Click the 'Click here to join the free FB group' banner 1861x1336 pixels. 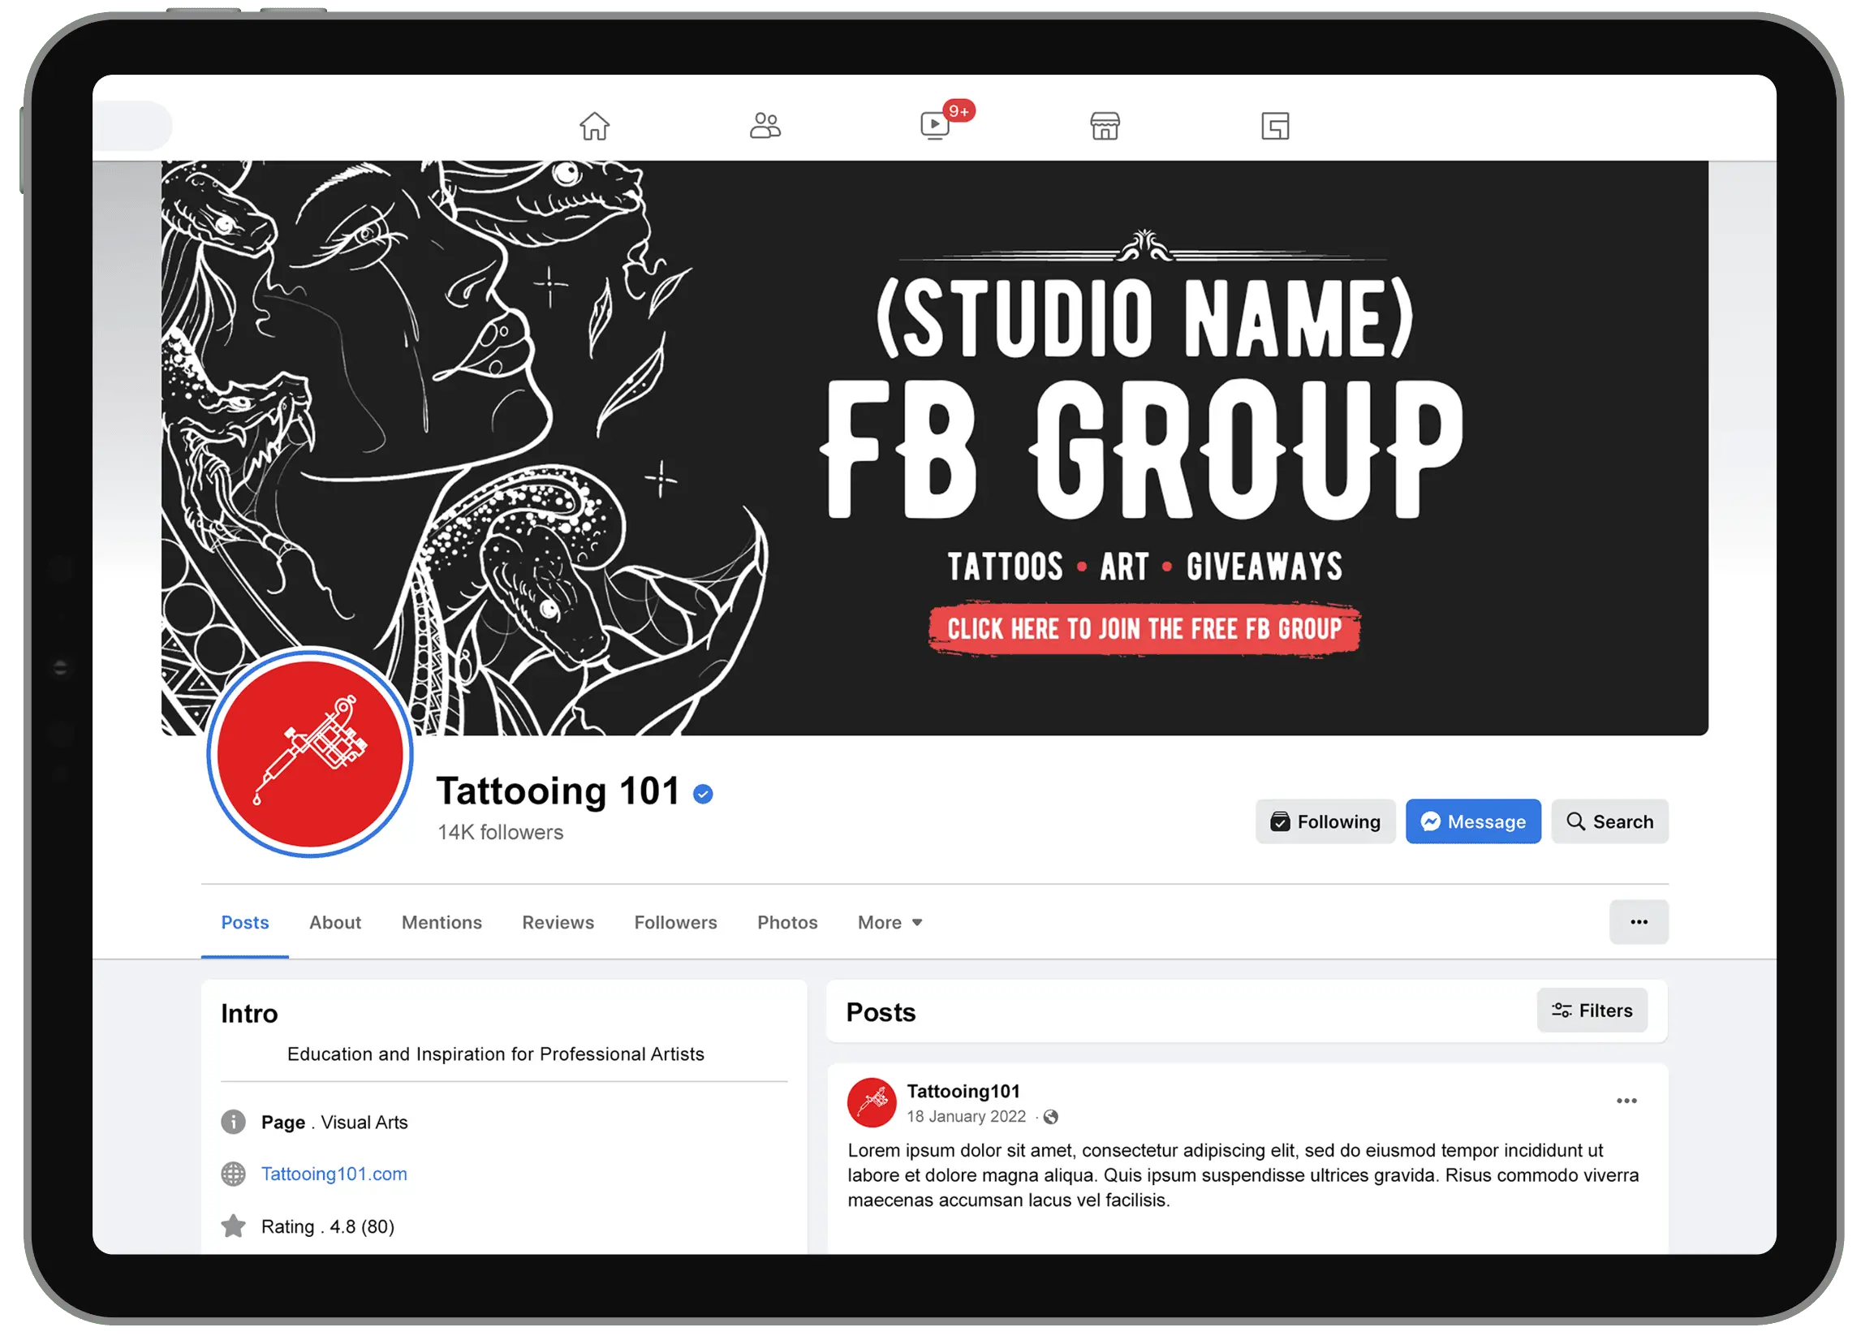coord(1144,629)
